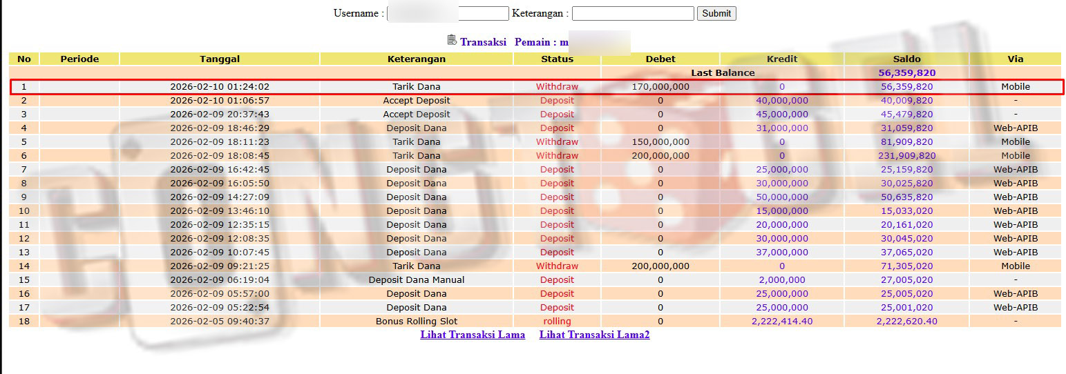Select the Deposit Dana Manual entry

(416, 279)
